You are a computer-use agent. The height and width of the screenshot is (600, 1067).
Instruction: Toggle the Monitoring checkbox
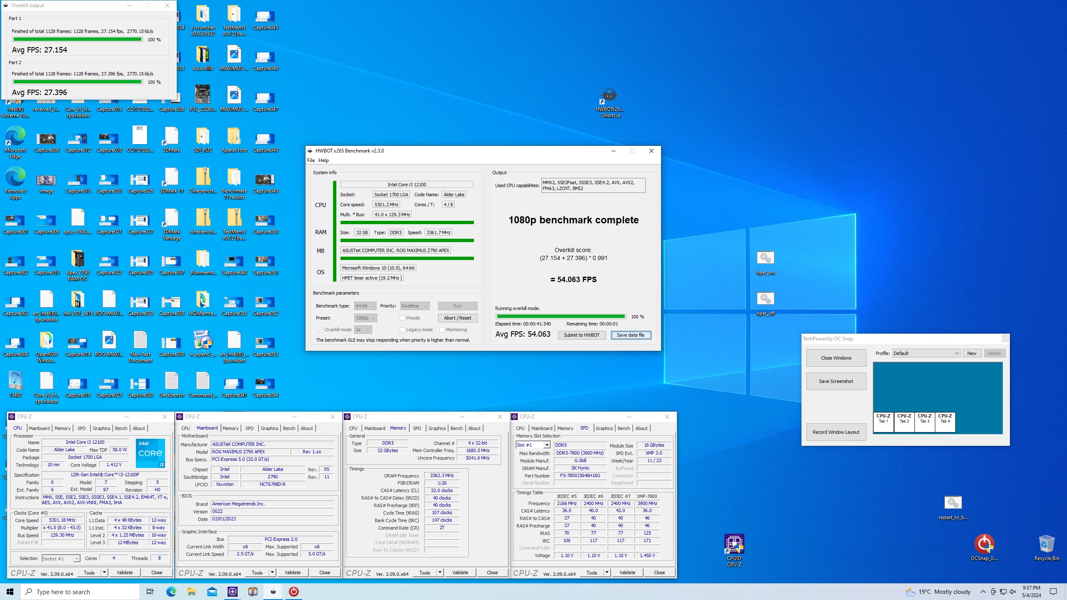coord(442,330)
